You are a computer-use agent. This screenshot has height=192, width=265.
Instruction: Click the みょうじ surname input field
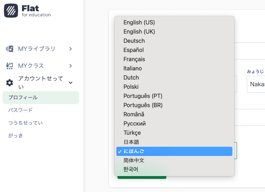point(256,84)
